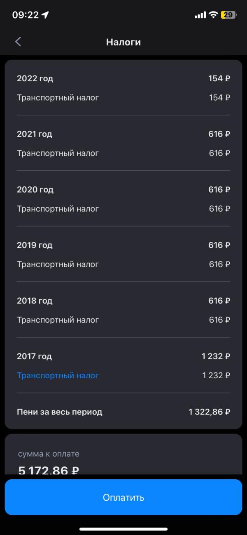The image size is (247, 535).
Task: Open the blue Транспортный налог link for 2017
Action: [x=58, y=375]
